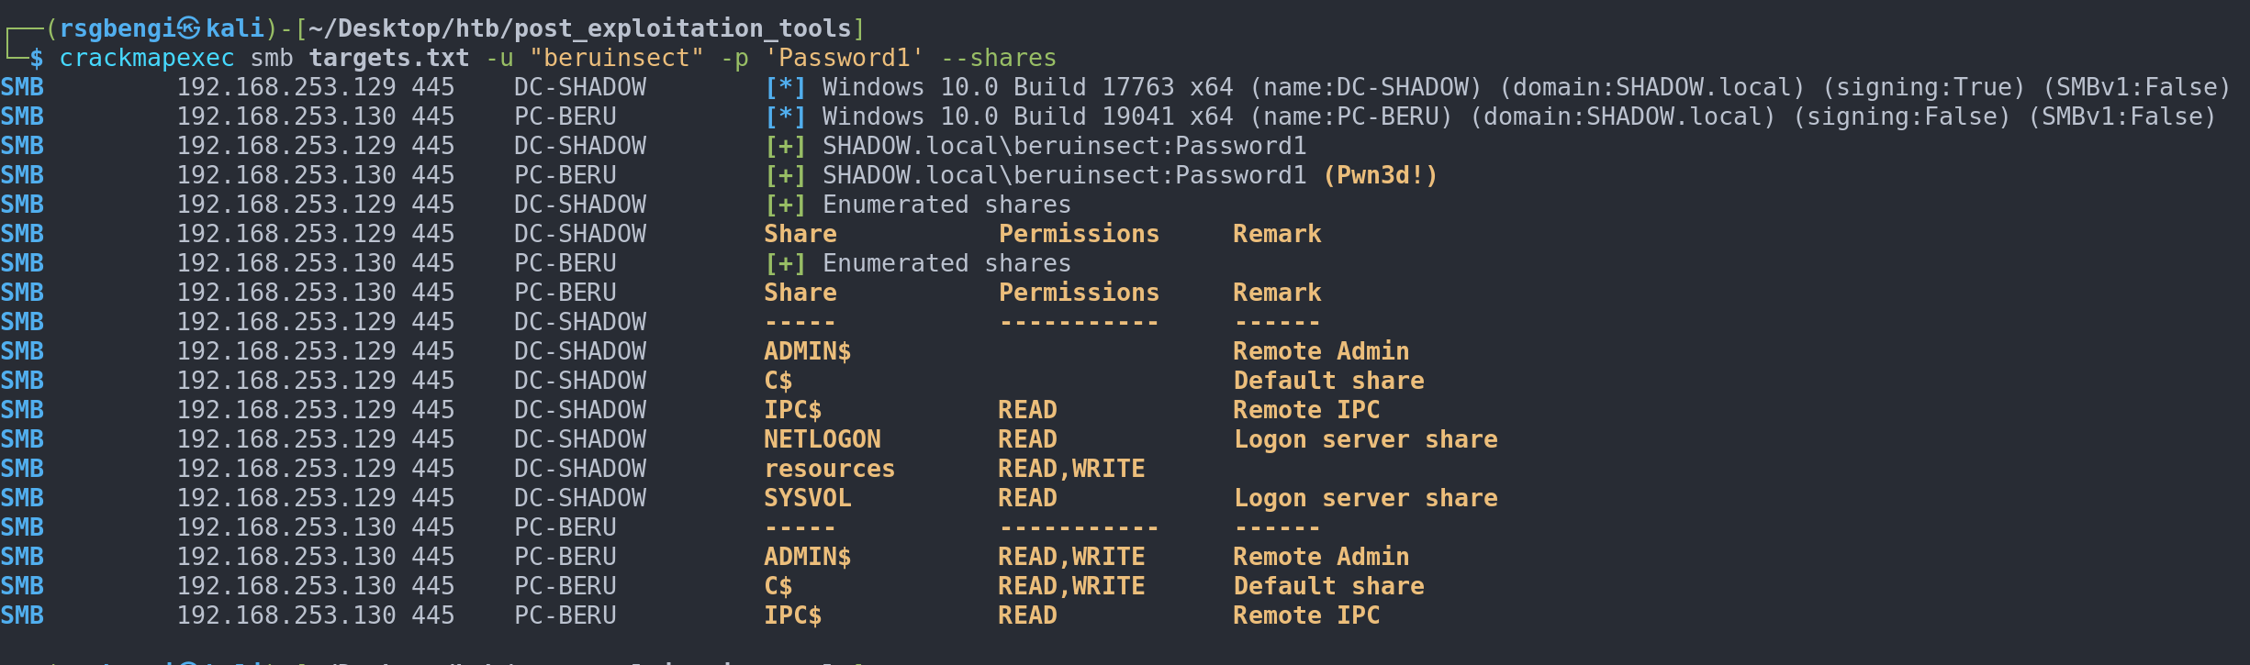Click the crackmapexec command word
Screen dimensions: 2250x665
147,58
